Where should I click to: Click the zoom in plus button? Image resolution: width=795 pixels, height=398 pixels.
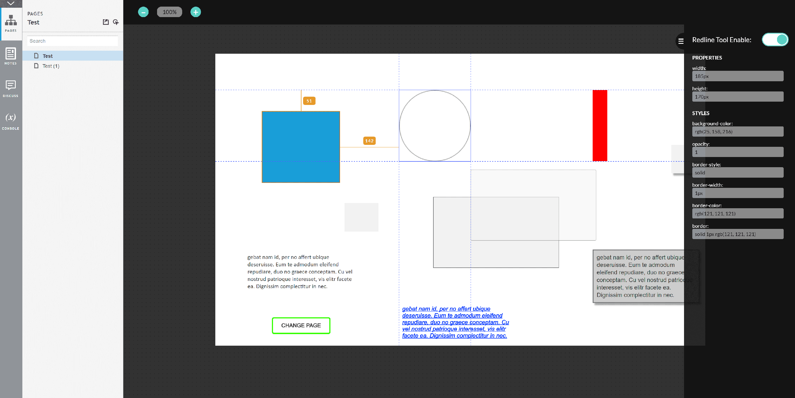click(195, 12)
